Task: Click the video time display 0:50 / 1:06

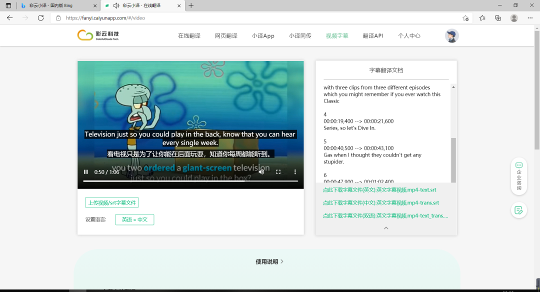Action: click(107, 172)
